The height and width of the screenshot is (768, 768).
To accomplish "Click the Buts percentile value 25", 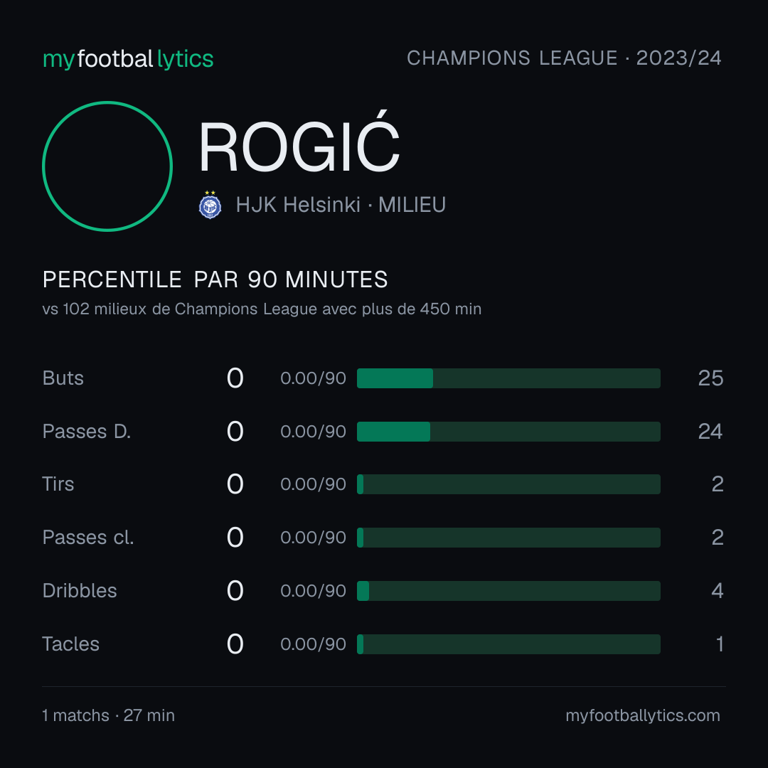I will [x=710, y=378].
